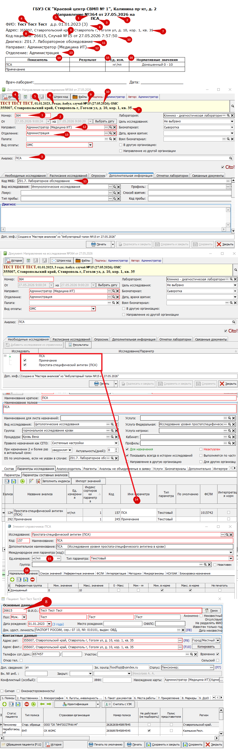Image resolution: width=238 pixels, height=749 pixels.
Task: Click green left arrow in Полисы toolbar
Action: tap(42, 704)
